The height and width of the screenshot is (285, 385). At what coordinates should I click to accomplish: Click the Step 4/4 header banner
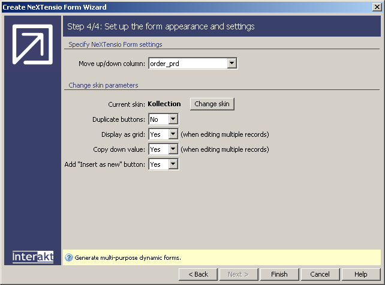point(222,26)
